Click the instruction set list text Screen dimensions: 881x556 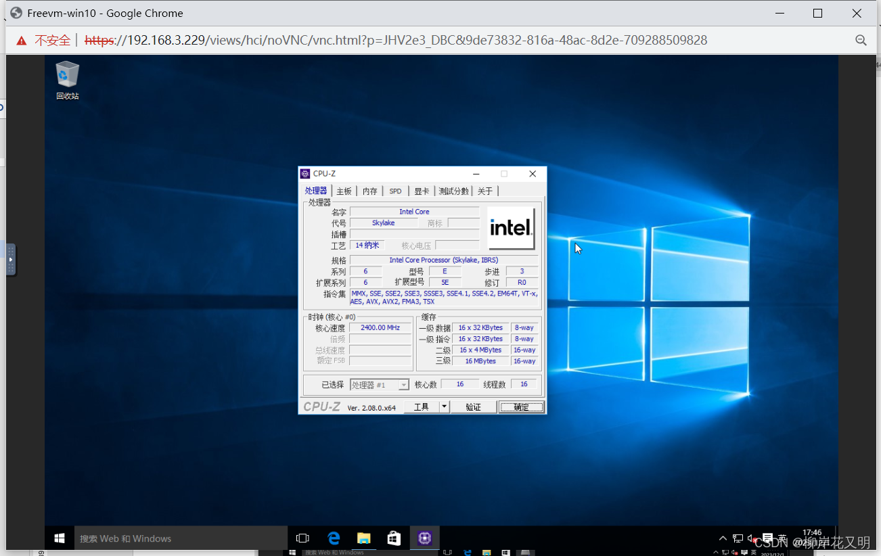(x=444, y=298)
